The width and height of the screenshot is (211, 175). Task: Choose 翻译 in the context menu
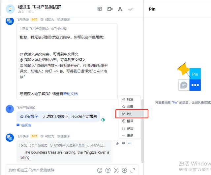[130, 121]
